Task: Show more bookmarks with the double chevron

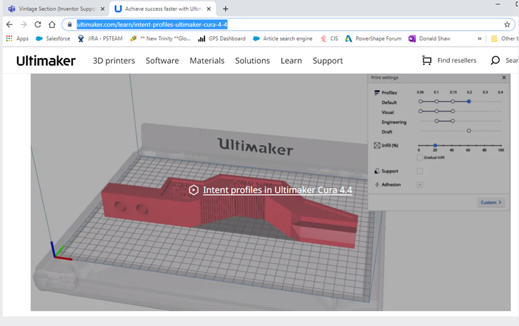Action: 479,38
